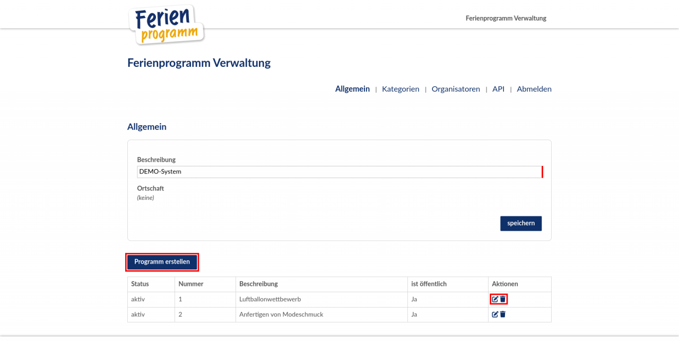Image resolution: width=679 pixels, height=341 pixels.
Task: Click the speichern button
Action: (x=521, y=223)
